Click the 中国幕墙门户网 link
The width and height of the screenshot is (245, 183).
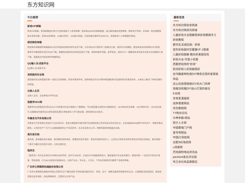[x=182, y=128]
